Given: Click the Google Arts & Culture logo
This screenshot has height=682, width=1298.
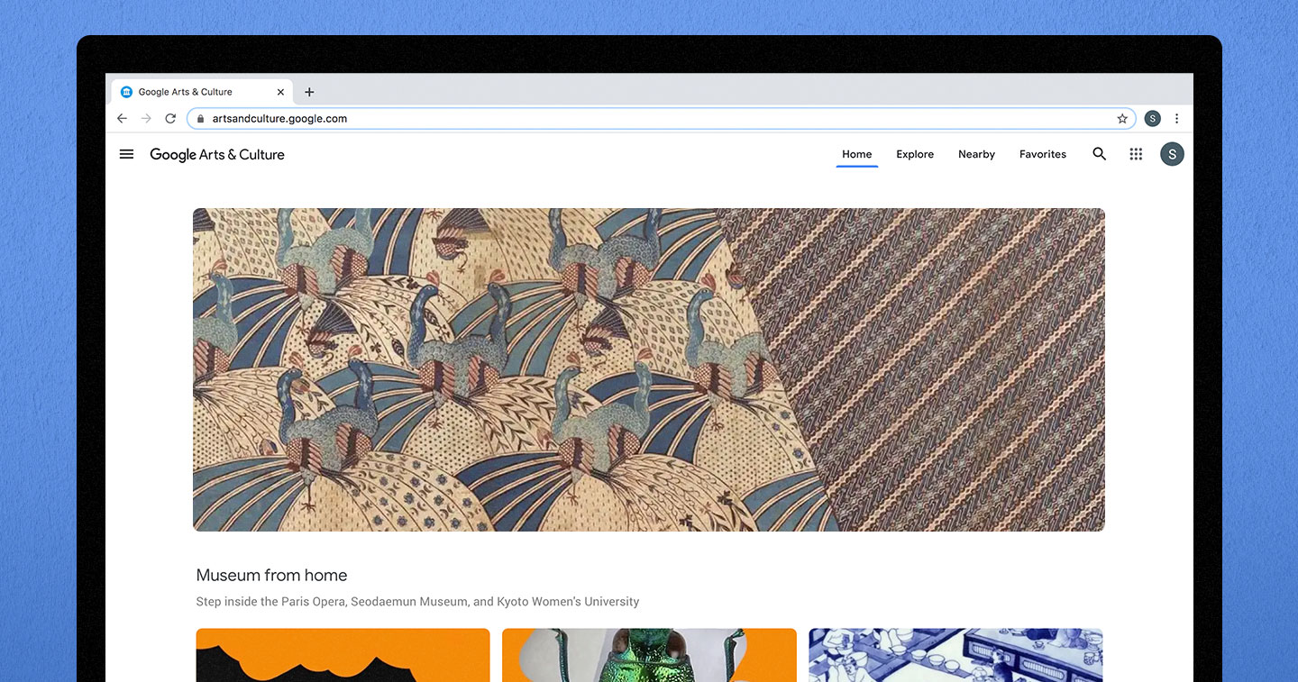Looking at the screenshot, I should (x=217, y=155).
